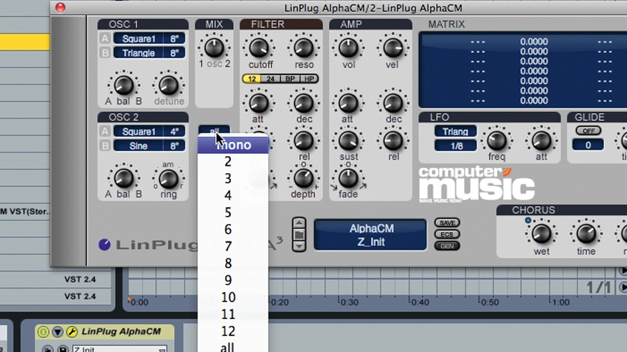Click the OSC 2 A bal B knob

click(x=124, y=178)
